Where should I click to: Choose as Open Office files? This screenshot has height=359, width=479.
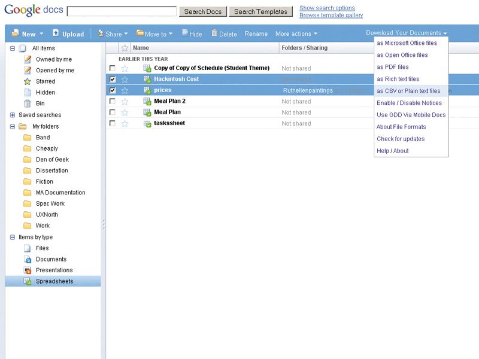[x=402, y=55]
